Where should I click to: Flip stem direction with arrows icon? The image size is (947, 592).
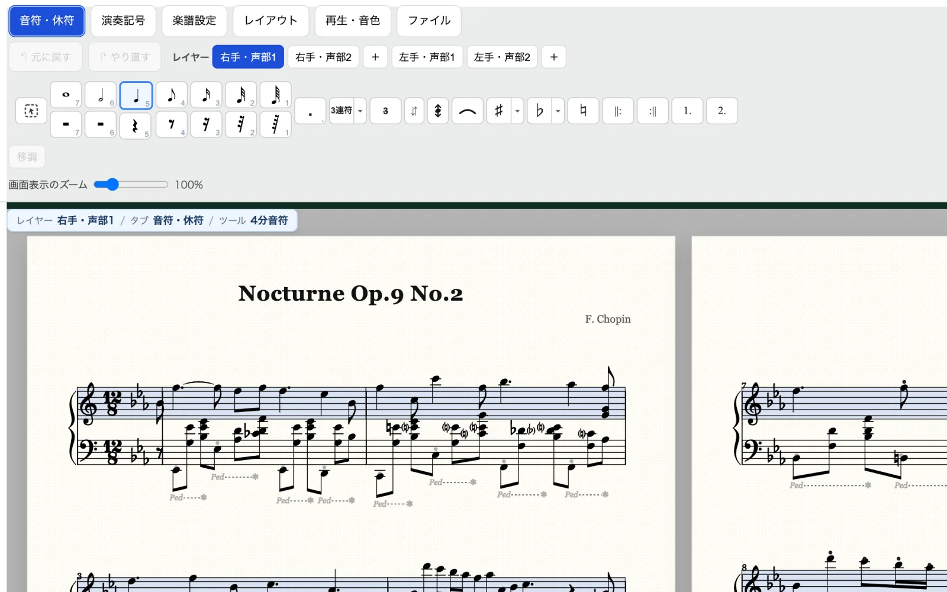coord(414,111)
